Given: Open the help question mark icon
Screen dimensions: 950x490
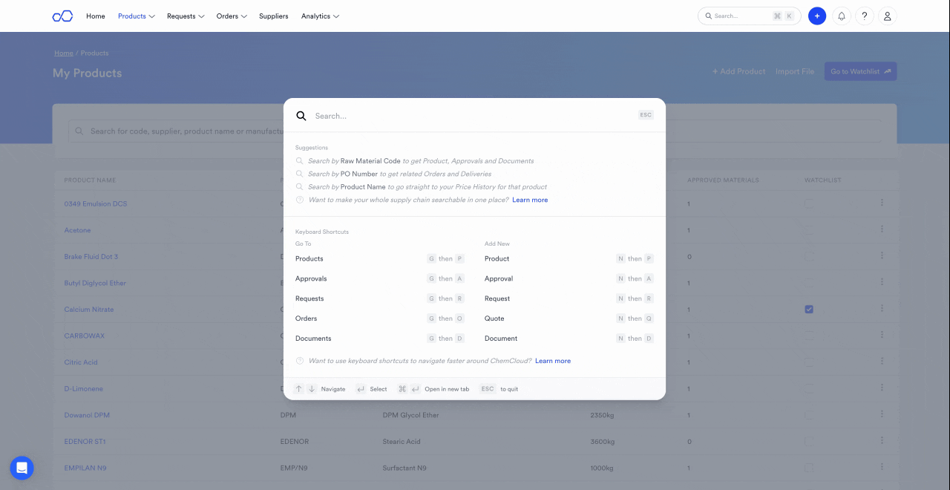Looking at the screenshot, I should pyautogui.click(x=865, y=16).
